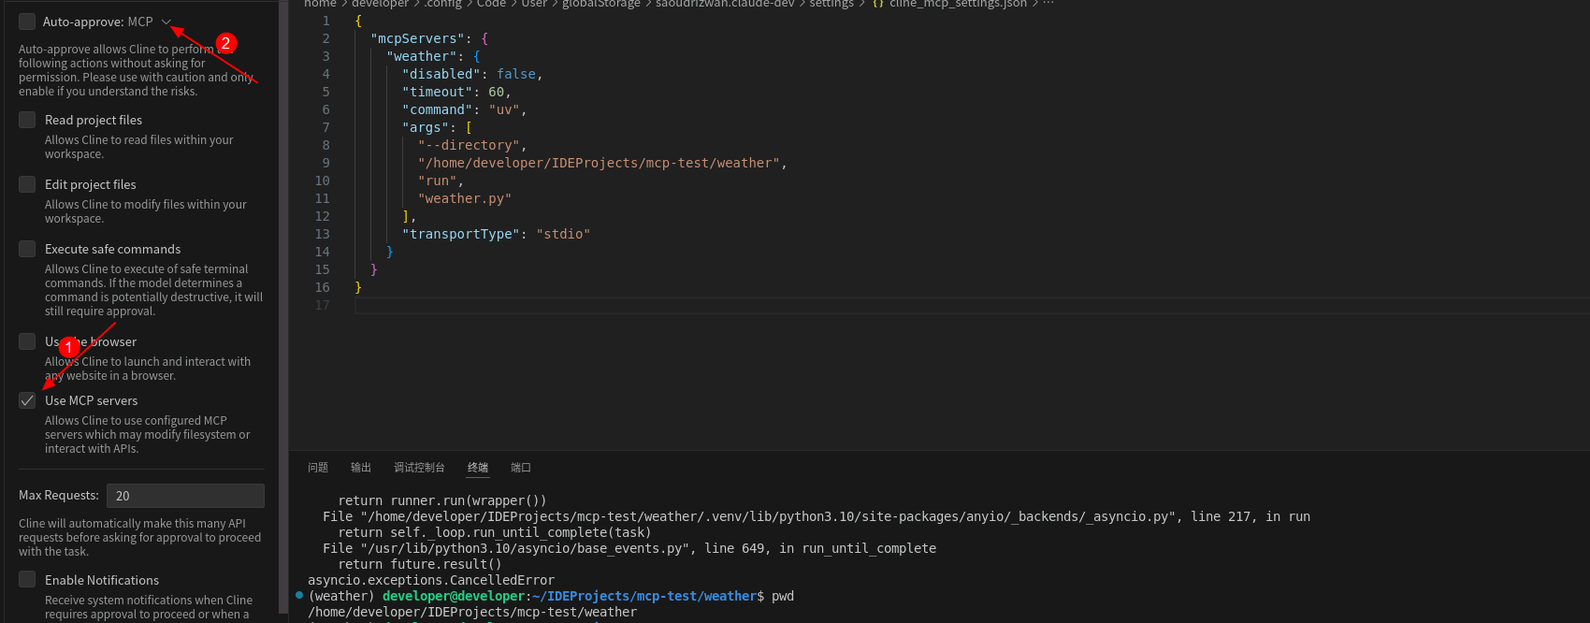Click the JSON braces icon in breadcrumb
The width and height of the screenshot is (1590, 623).
click(x=878, y=4)
